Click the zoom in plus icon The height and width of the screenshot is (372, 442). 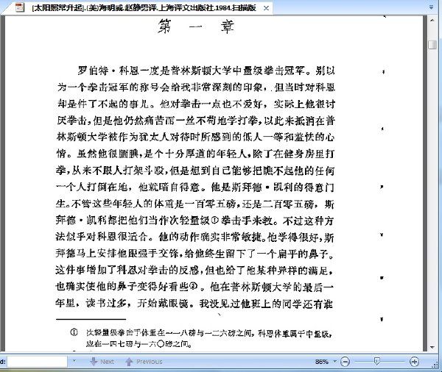pos(414,362)
